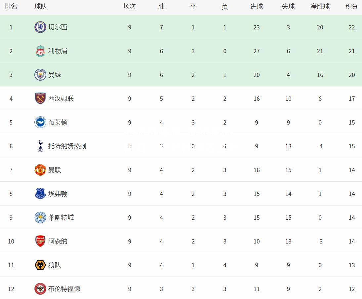This screenshot has height=299, width=362.
Task: Click the 排名 column header
Action: [11, 7]
